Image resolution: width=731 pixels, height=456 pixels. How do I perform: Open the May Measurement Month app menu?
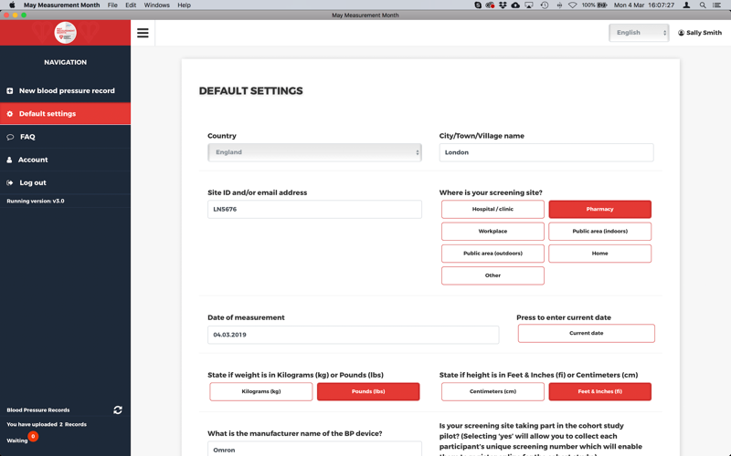61,5
